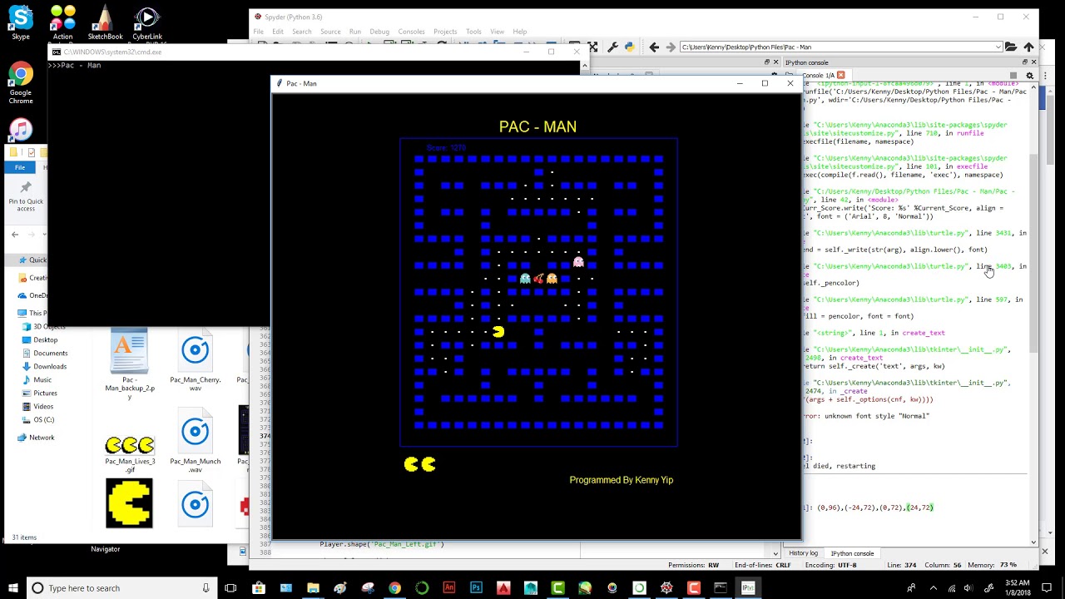Undock the IPython console pane

[x=1025, y=62]
